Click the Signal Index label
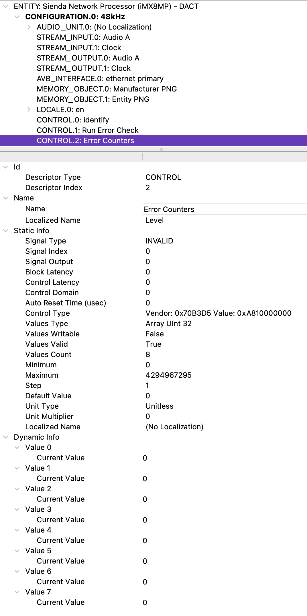 [46, 251]
